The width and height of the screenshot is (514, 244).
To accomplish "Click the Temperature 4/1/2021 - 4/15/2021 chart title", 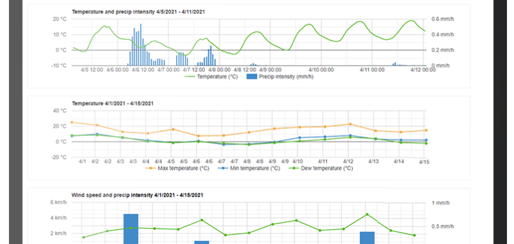I will pos(112,103).
